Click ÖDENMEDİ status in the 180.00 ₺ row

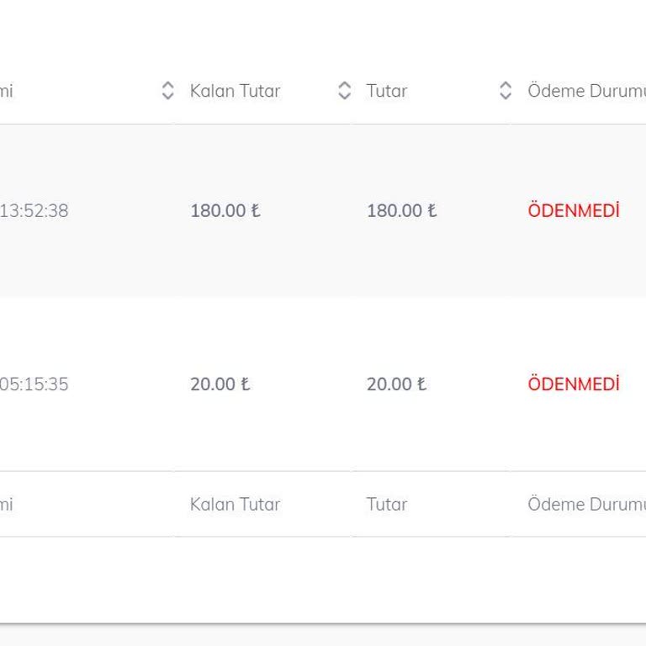click(574, 211)
